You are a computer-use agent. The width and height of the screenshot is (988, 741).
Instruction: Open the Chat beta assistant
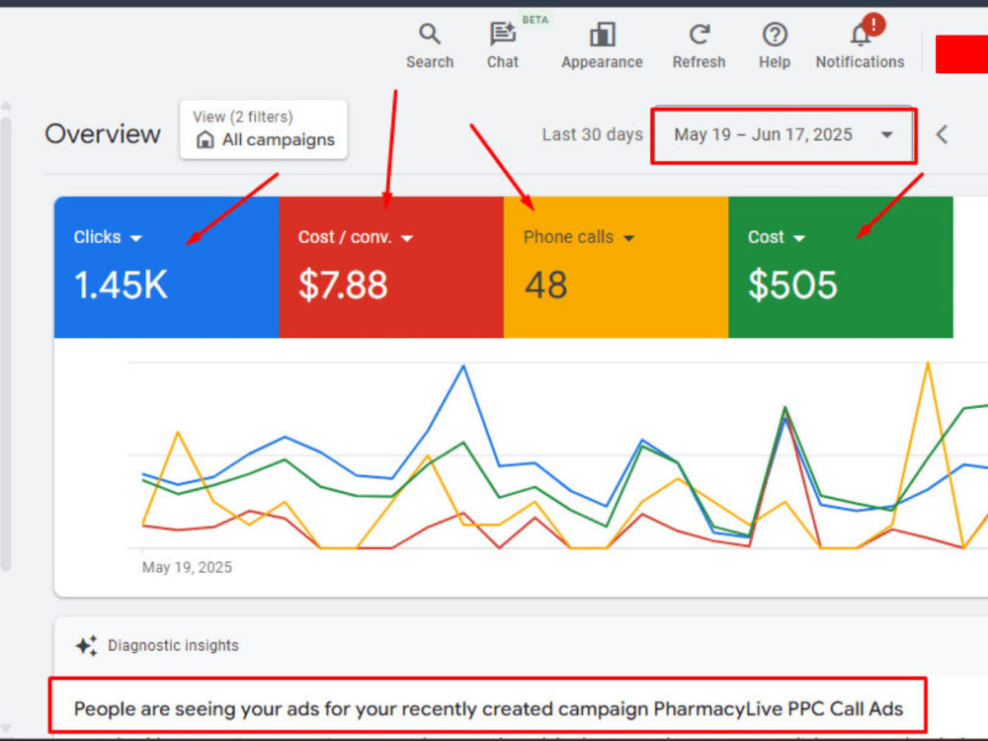503,46
